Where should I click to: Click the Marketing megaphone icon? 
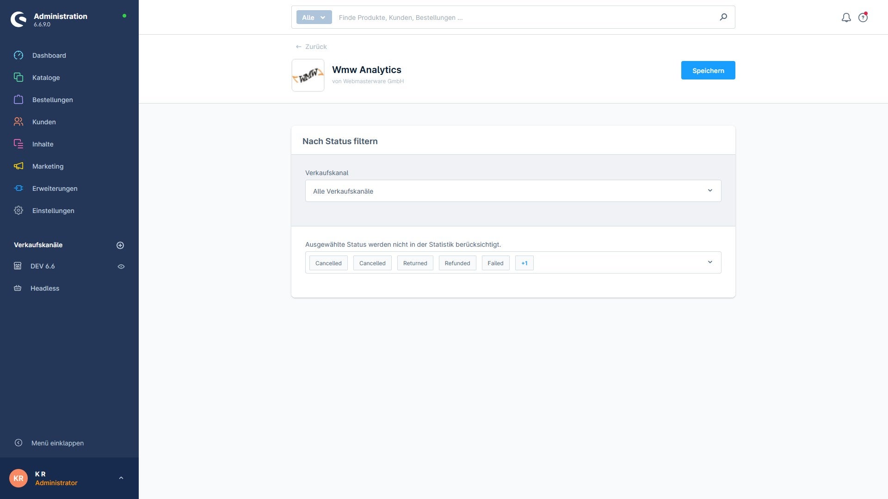click(18, 166)
